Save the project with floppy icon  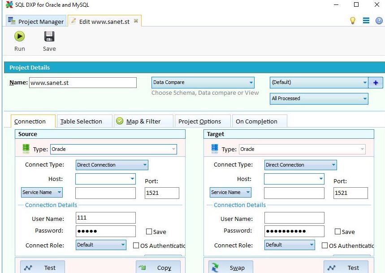(x=49, y=41)
